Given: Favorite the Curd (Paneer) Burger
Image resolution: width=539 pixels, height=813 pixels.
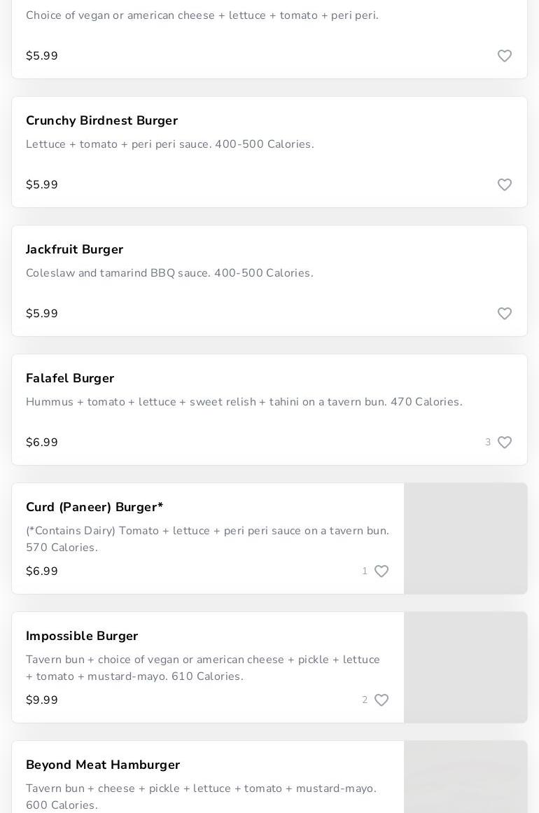Looking at the screenshot, I should tap(381, 571).
